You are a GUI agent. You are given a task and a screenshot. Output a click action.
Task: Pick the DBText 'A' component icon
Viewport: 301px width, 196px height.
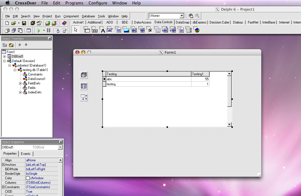(x=103, y=30)
